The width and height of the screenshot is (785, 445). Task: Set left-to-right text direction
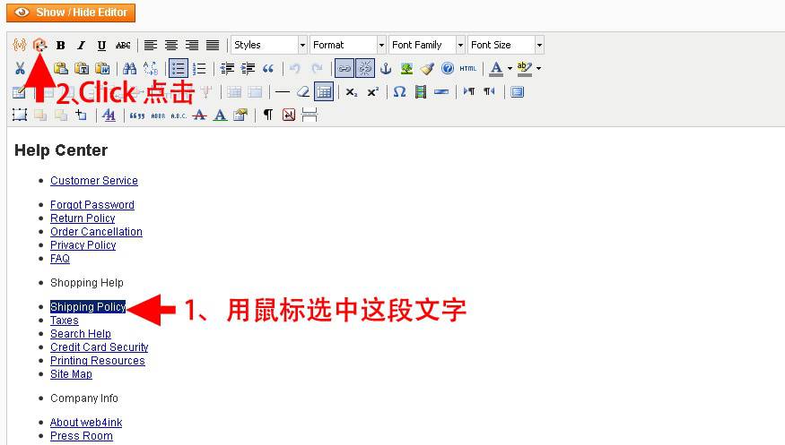(x=469, y=92)
